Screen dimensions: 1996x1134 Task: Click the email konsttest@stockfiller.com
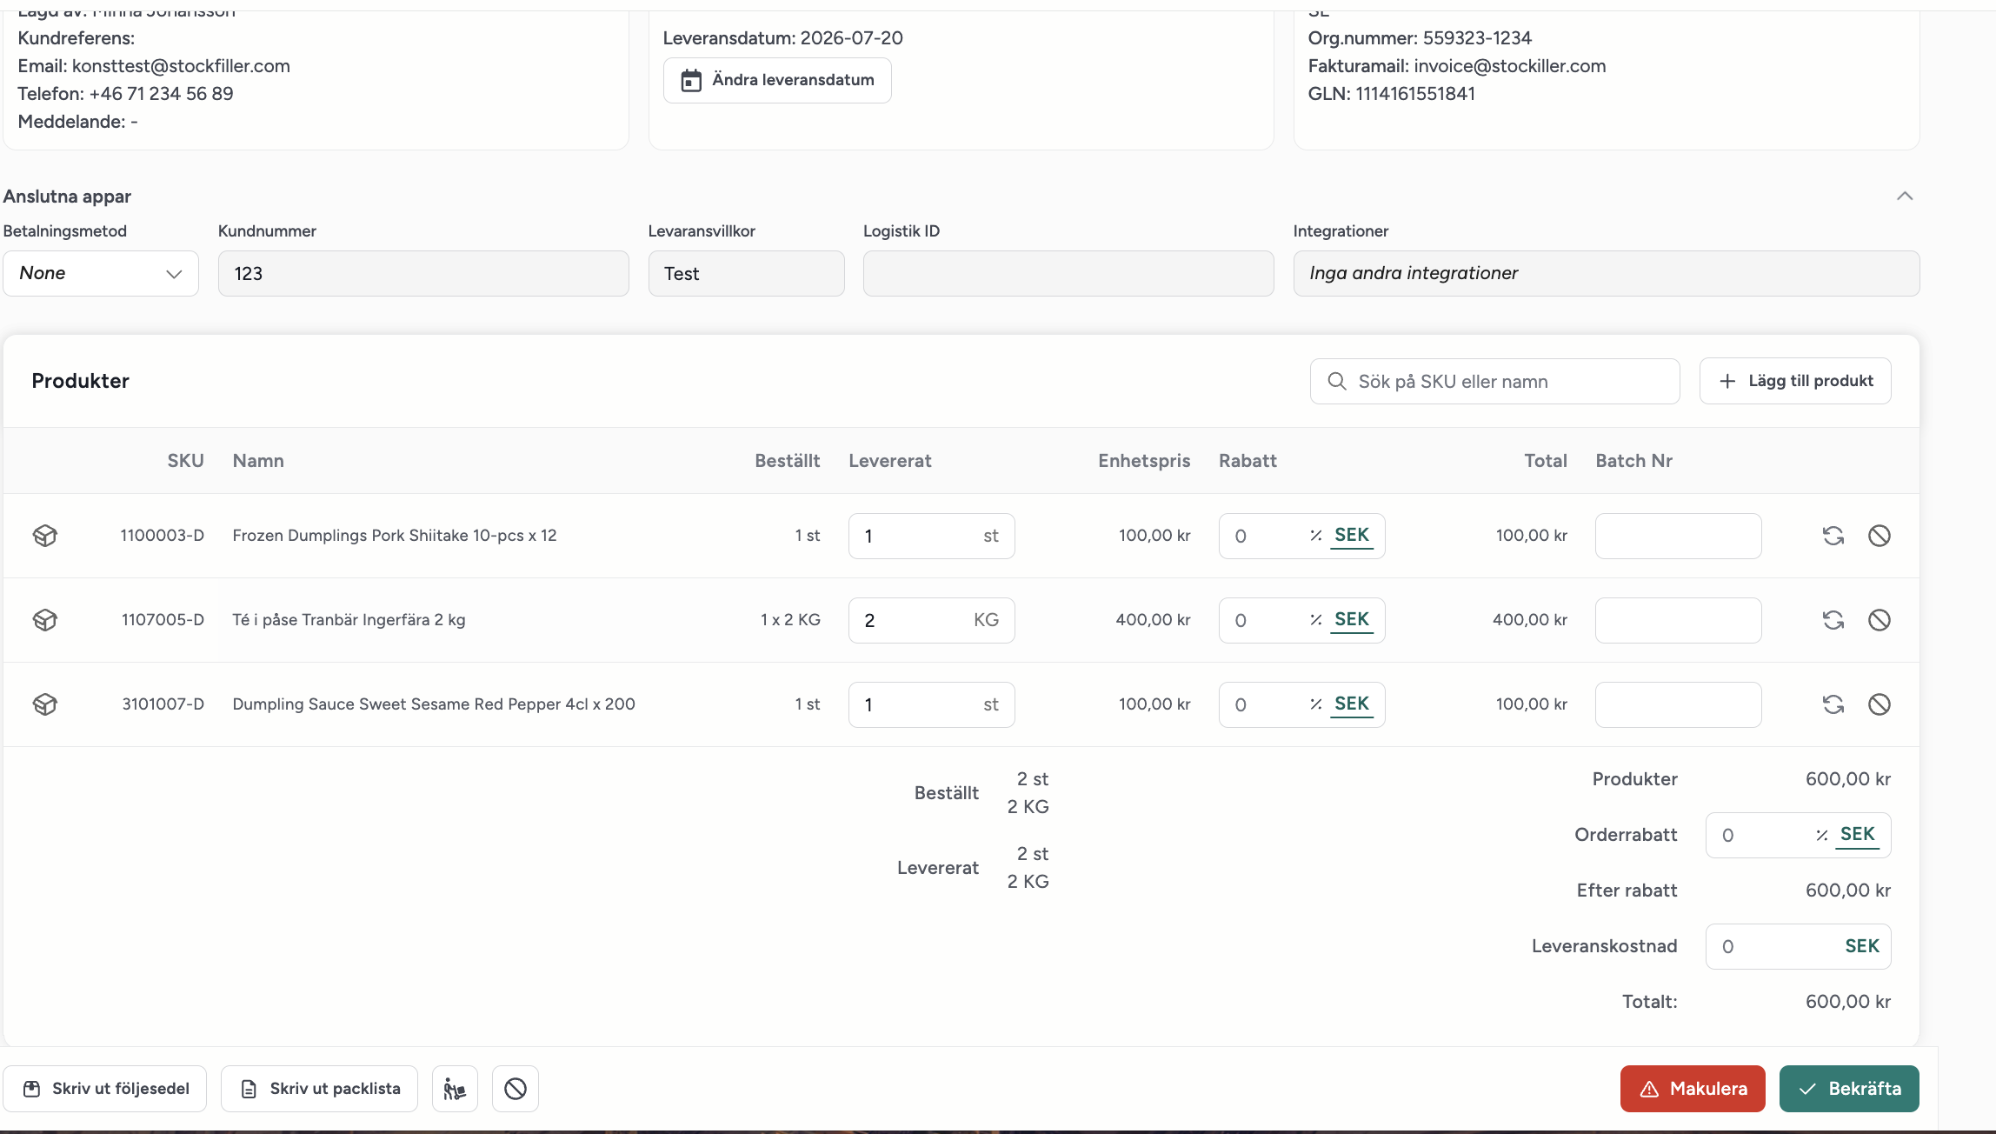click(181, 66)
